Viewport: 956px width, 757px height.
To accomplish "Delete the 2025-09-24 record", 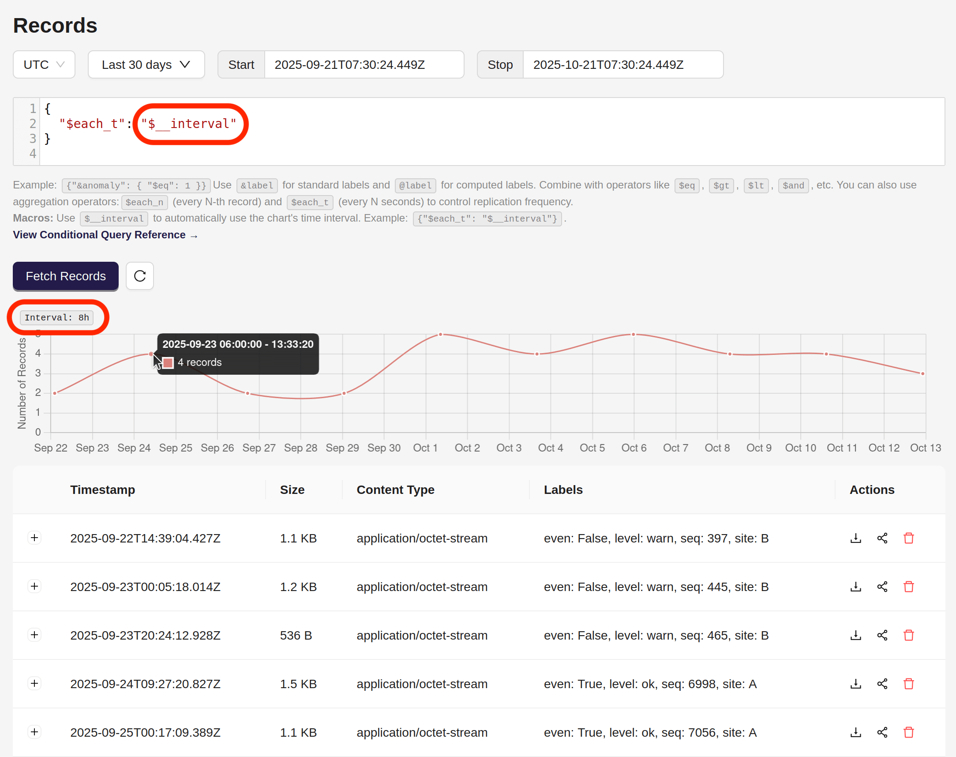I will [909, 683].
